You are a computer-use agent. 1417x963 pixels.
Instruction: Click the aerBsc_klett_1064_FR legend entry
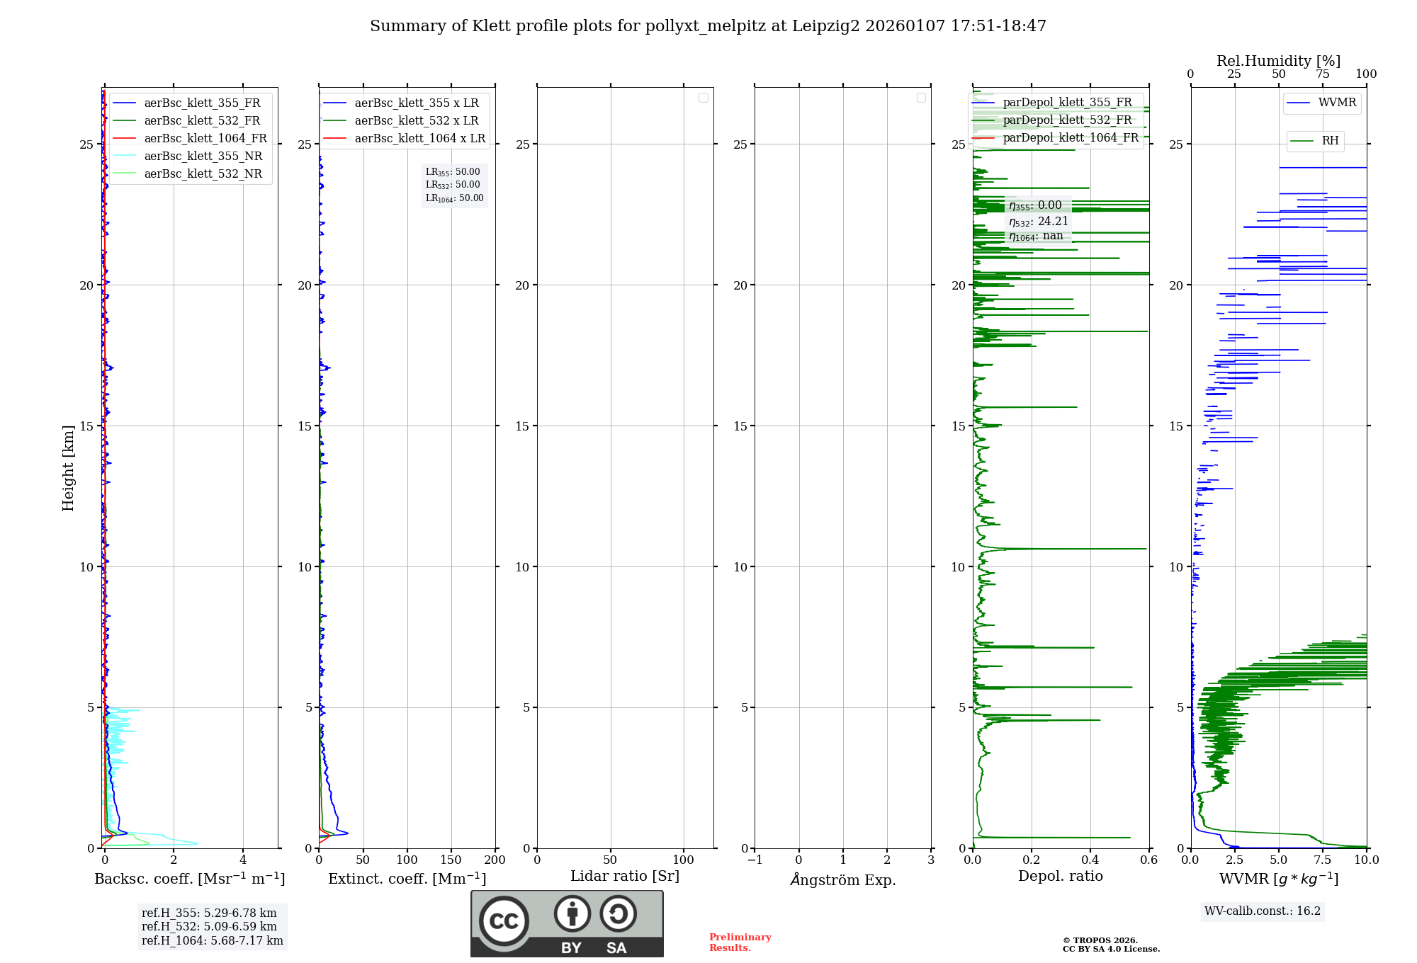click(x=205, y=139)
